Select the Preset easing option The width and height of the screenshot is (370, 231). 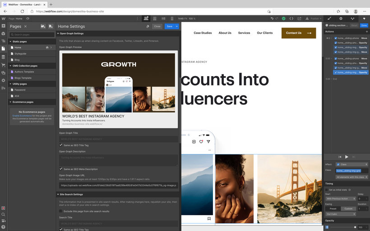(x=333, y=208)
